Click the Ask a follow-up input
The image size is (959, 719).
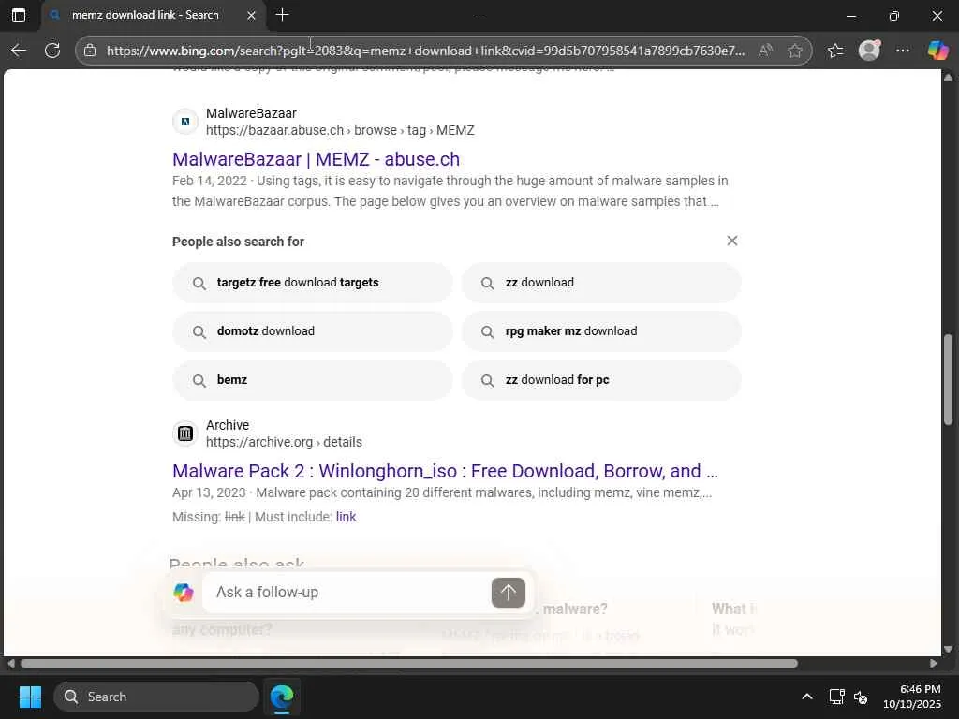pos(348,592)
